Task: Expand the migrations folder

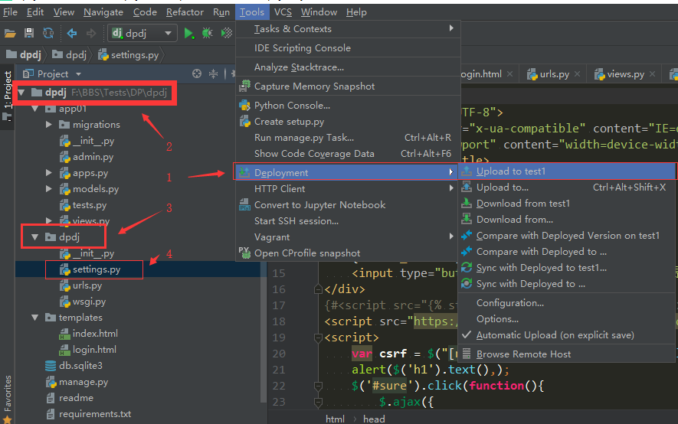Action: (x=49, y=125)
